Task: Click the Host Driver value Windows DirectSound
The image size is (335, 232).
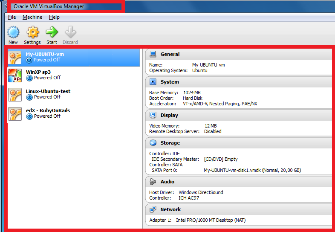Action: click(x=201, y=192)
